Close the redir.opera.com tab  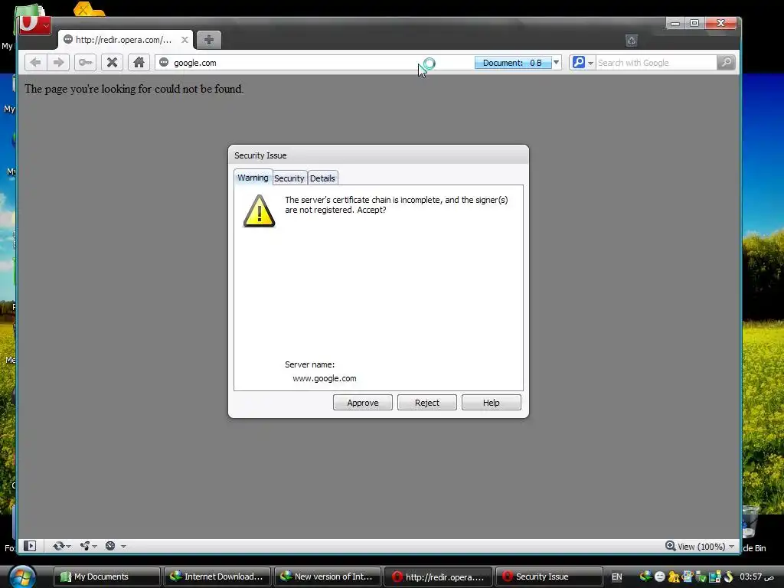[x=185, y=40]
